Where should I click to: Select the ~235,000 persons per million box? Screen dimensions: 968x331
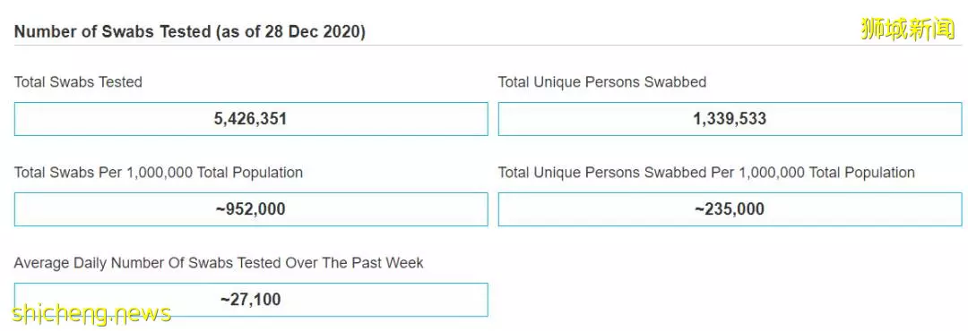730,209
